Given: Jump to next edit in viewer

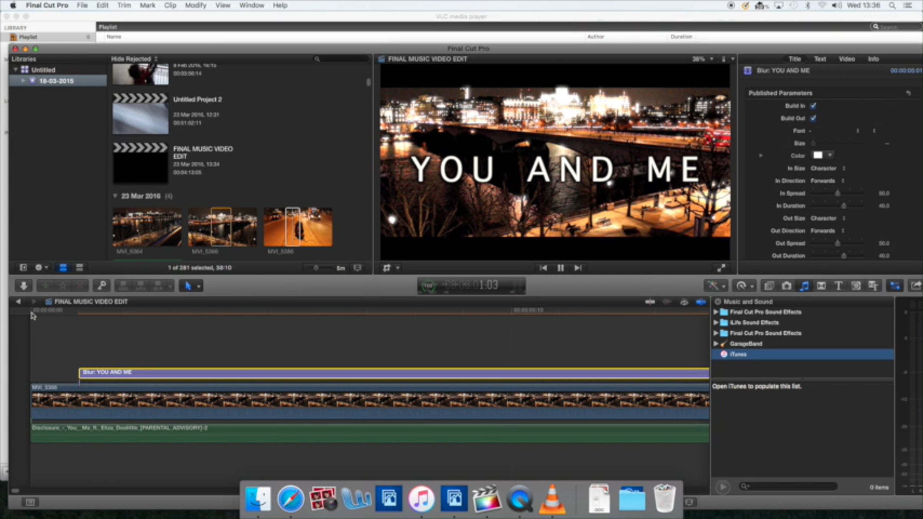Looking at the screenshot, I should (x=578, y=268).
